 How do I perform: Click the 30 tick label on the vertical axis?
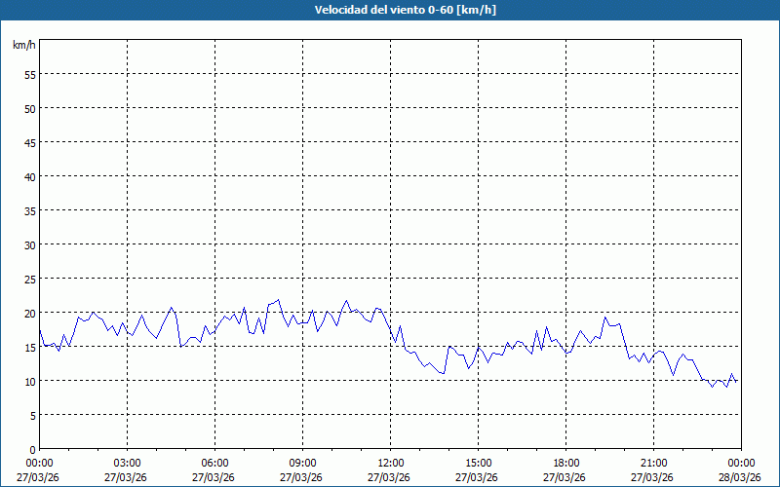[29, 244]
